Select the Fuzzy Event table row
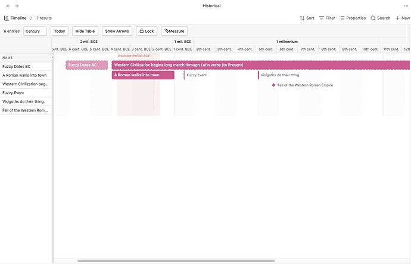Image resolution: width=411 pixels, height=264 pixels. click(x=26, y=93)
